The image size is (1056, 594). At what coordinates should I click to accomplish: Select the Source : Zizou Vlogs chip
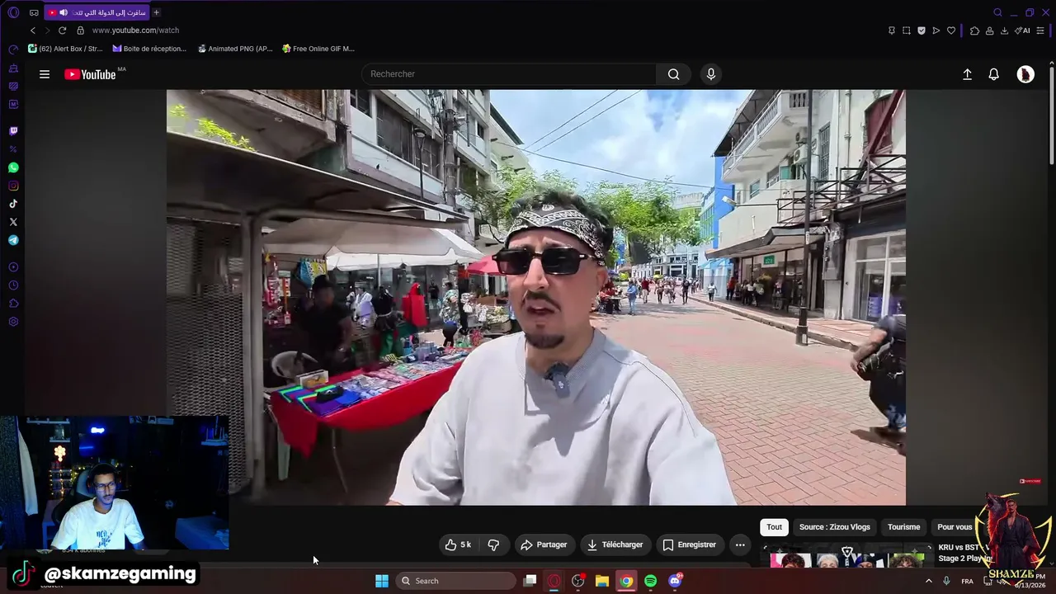click(x=834, y=527)
